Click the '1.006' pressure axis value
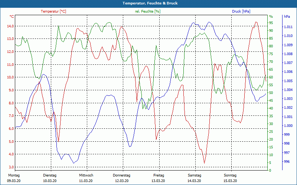297x185 pixels. (288, 72)
